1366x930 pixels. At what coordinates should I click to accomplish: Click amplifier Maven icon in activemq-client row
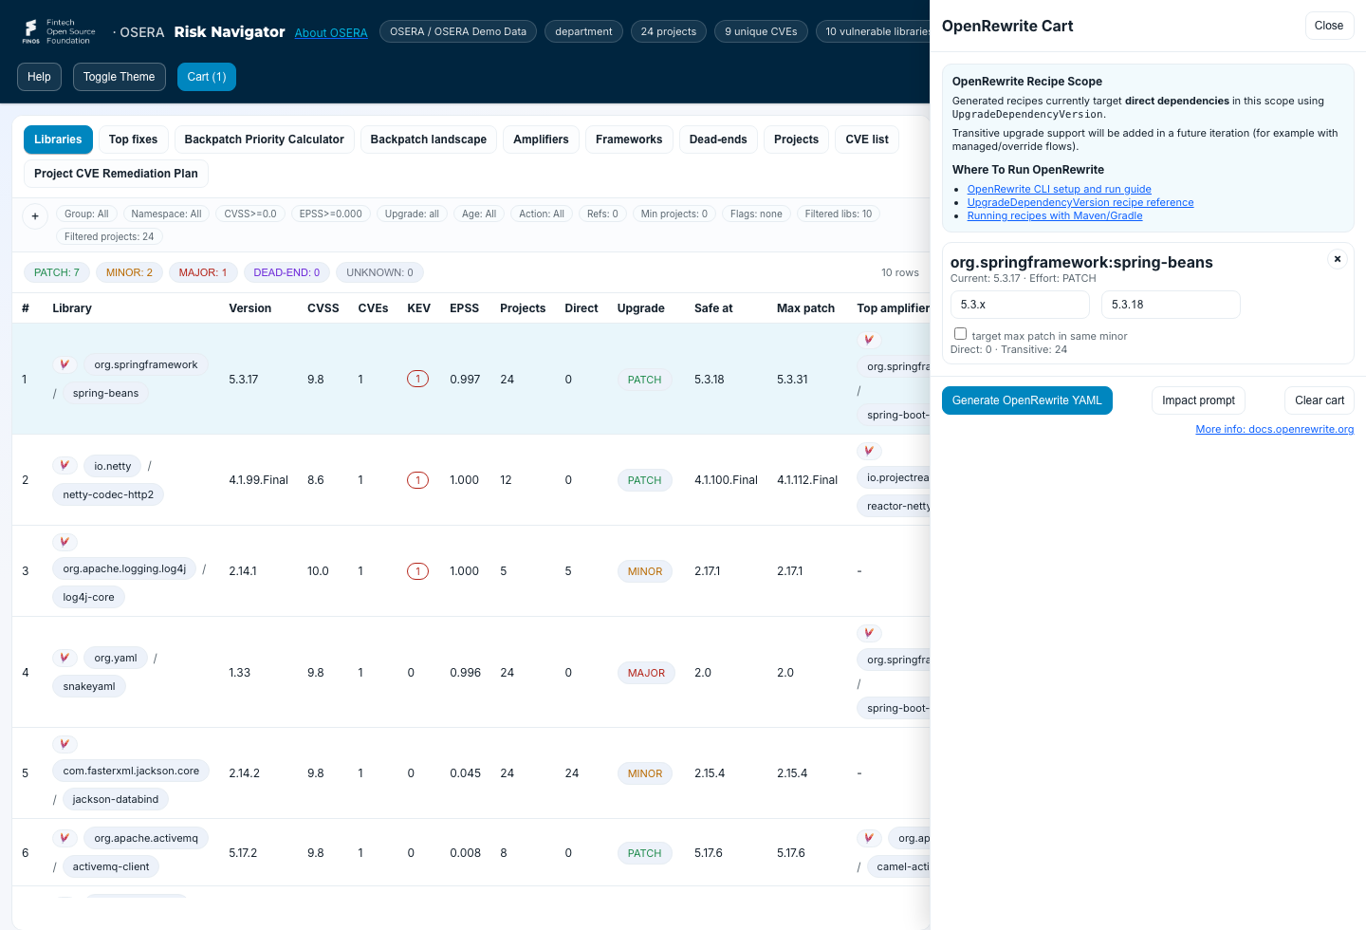click(869, 838)
